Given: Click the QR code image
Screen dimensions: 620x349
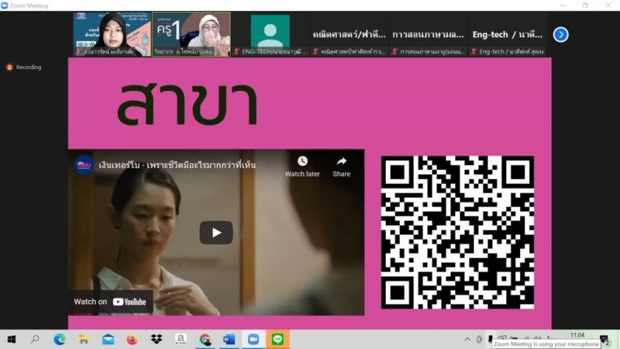Looking at the screenshot, I should (x=457, y=232).
